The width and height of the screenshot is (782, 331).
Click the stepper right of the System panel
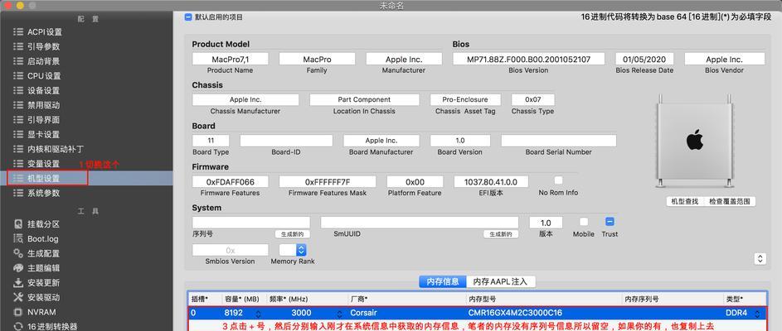coord(760,258)
